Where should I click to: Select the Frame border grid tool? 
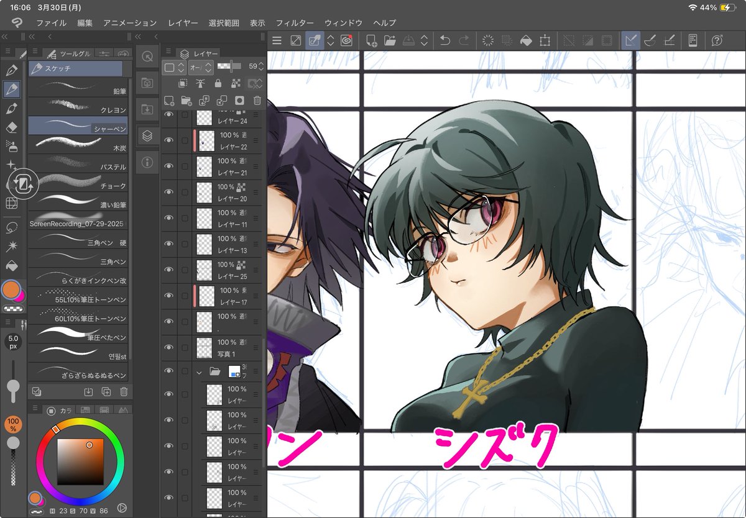tap(11, 202)
